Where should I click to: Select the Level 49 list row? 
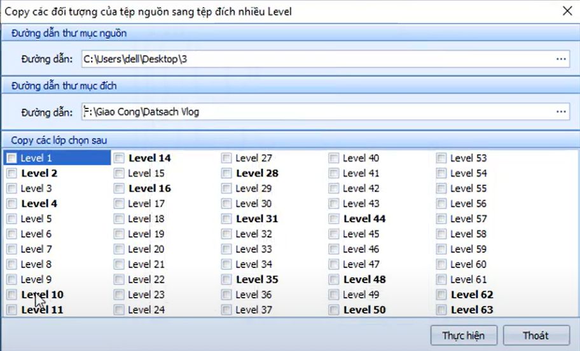coord(379,295)
